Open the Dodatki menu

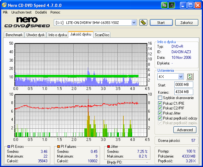tap(41, 12)
